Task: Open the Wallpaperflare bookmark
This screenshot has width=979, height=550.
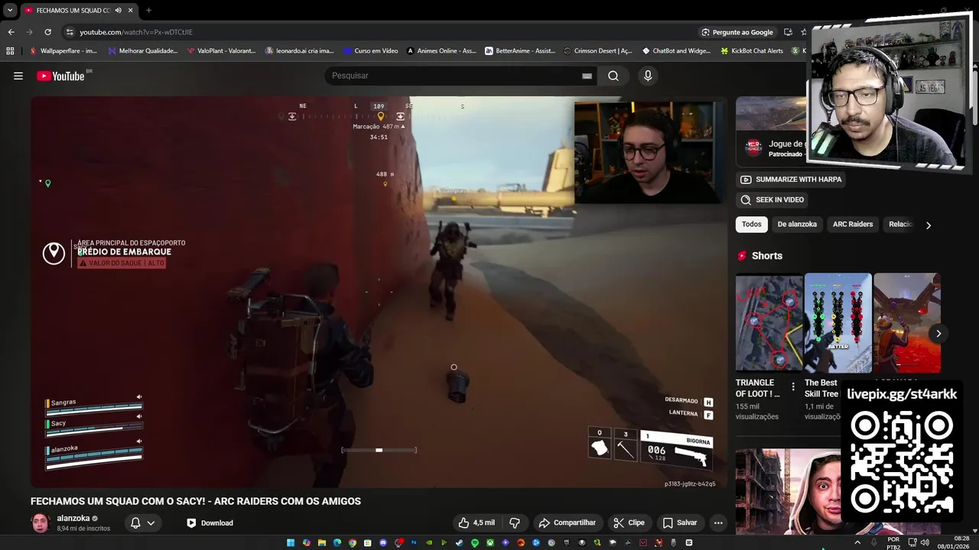Action: (x=63, y=50)
